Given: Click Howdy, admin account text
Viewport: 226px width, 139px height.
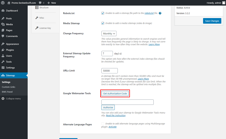Looking at the screenshot, I should point(214,3).
